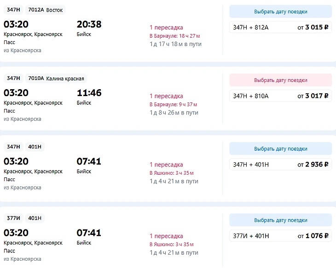Viewport: 336px width, 268px height.
Task: Click the 1 пересадка label on the 11:46 arrival
Action: tap(166, 96)
